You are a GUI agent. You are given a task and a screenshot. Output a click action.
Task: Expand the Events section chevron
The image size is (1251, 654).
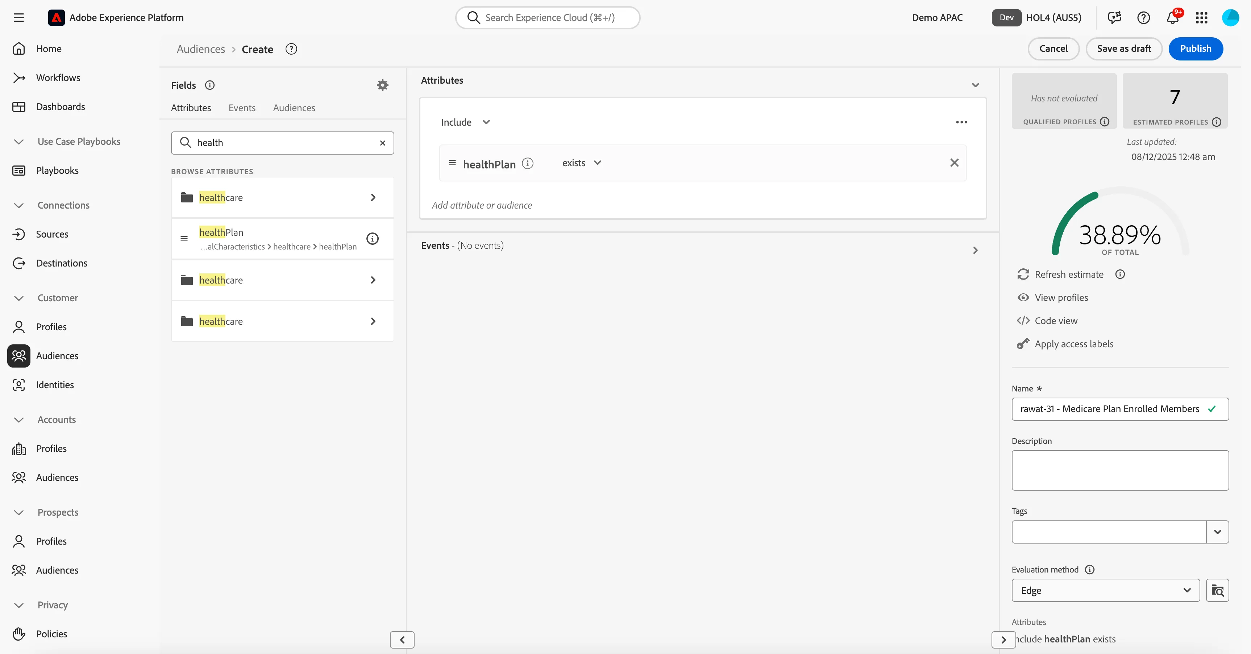(975, 250)
